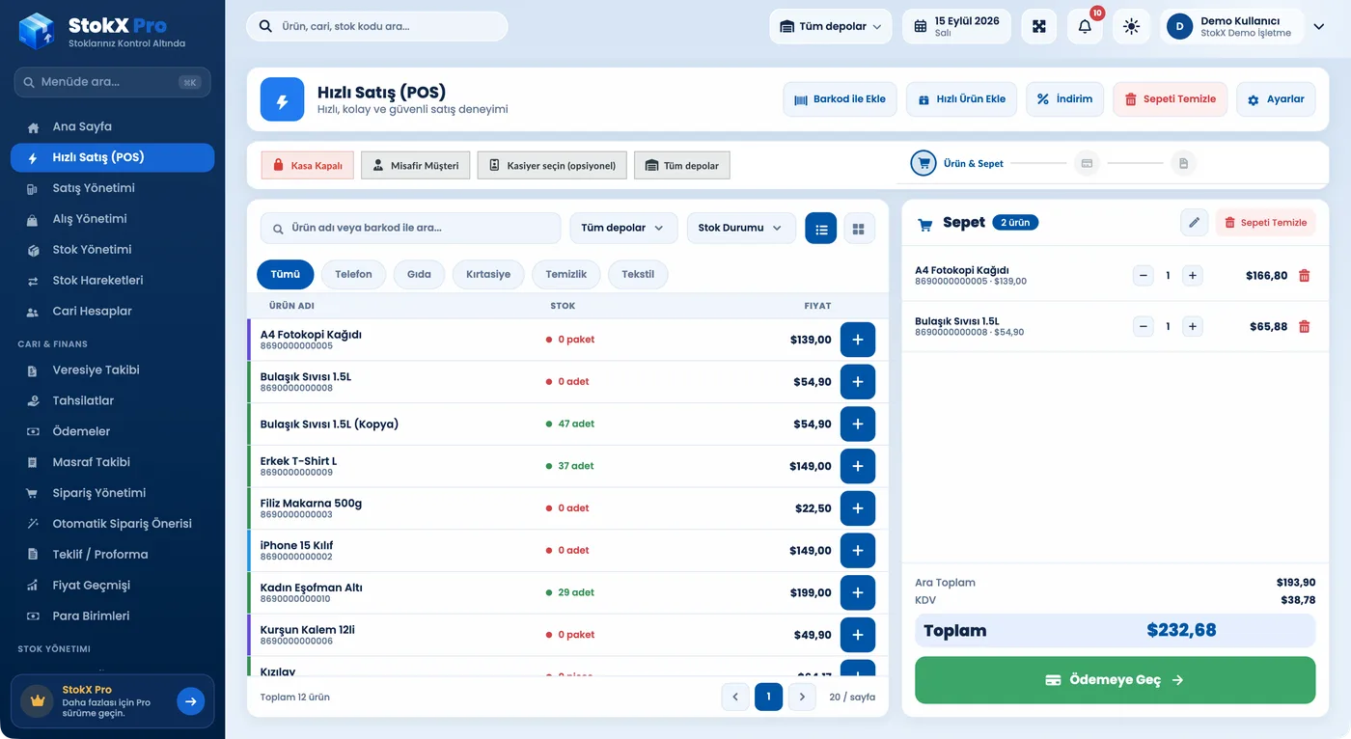Focus the top Ürün, cari, stok kodu search field
Viewport: 1351px width, 739px height.
click(x=377, y=26)
